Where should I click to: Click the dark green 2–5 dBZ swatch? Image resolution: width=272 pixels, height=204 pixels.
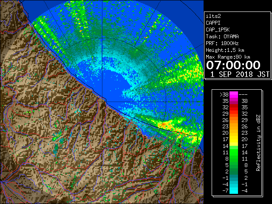[x=234, y=171]
